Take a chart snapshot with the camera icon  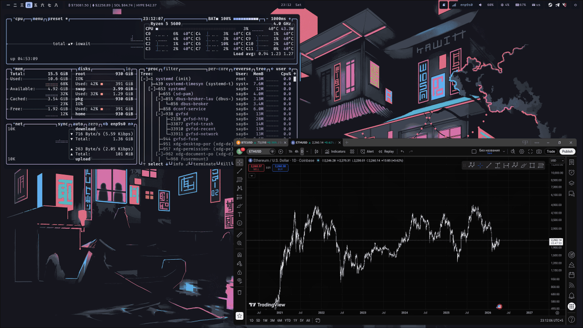[539, 151]
